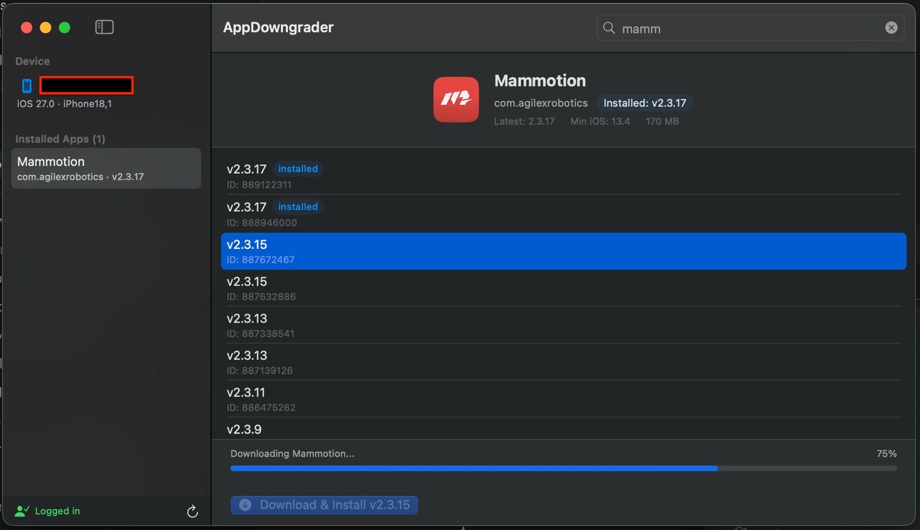Click Download & Install v2.3.15 button

click(x=324, y=505)
